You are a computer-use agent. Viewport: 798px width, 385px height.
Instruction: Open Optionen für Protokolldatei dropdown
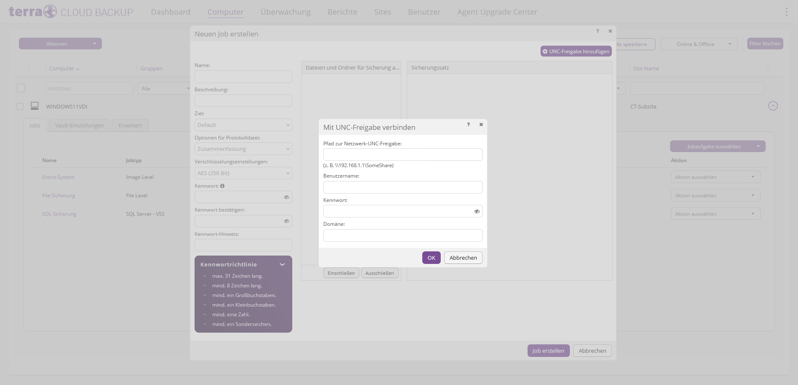(243, 149)
